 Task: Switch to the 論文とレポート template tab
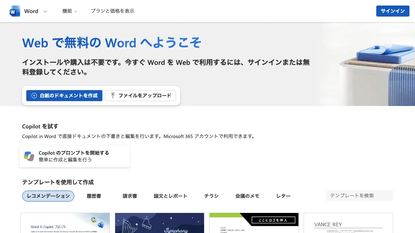click(x=170, y=196)
